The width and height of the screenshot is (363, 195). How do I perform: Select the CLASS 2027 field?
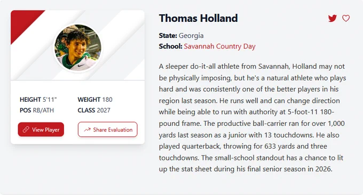[94, 110]
